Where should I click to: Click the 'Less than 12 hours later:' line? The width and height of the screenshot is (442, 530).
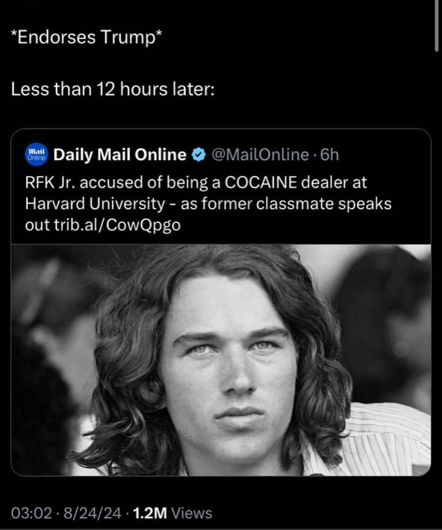pyautogui.click(x=113, y=89)
